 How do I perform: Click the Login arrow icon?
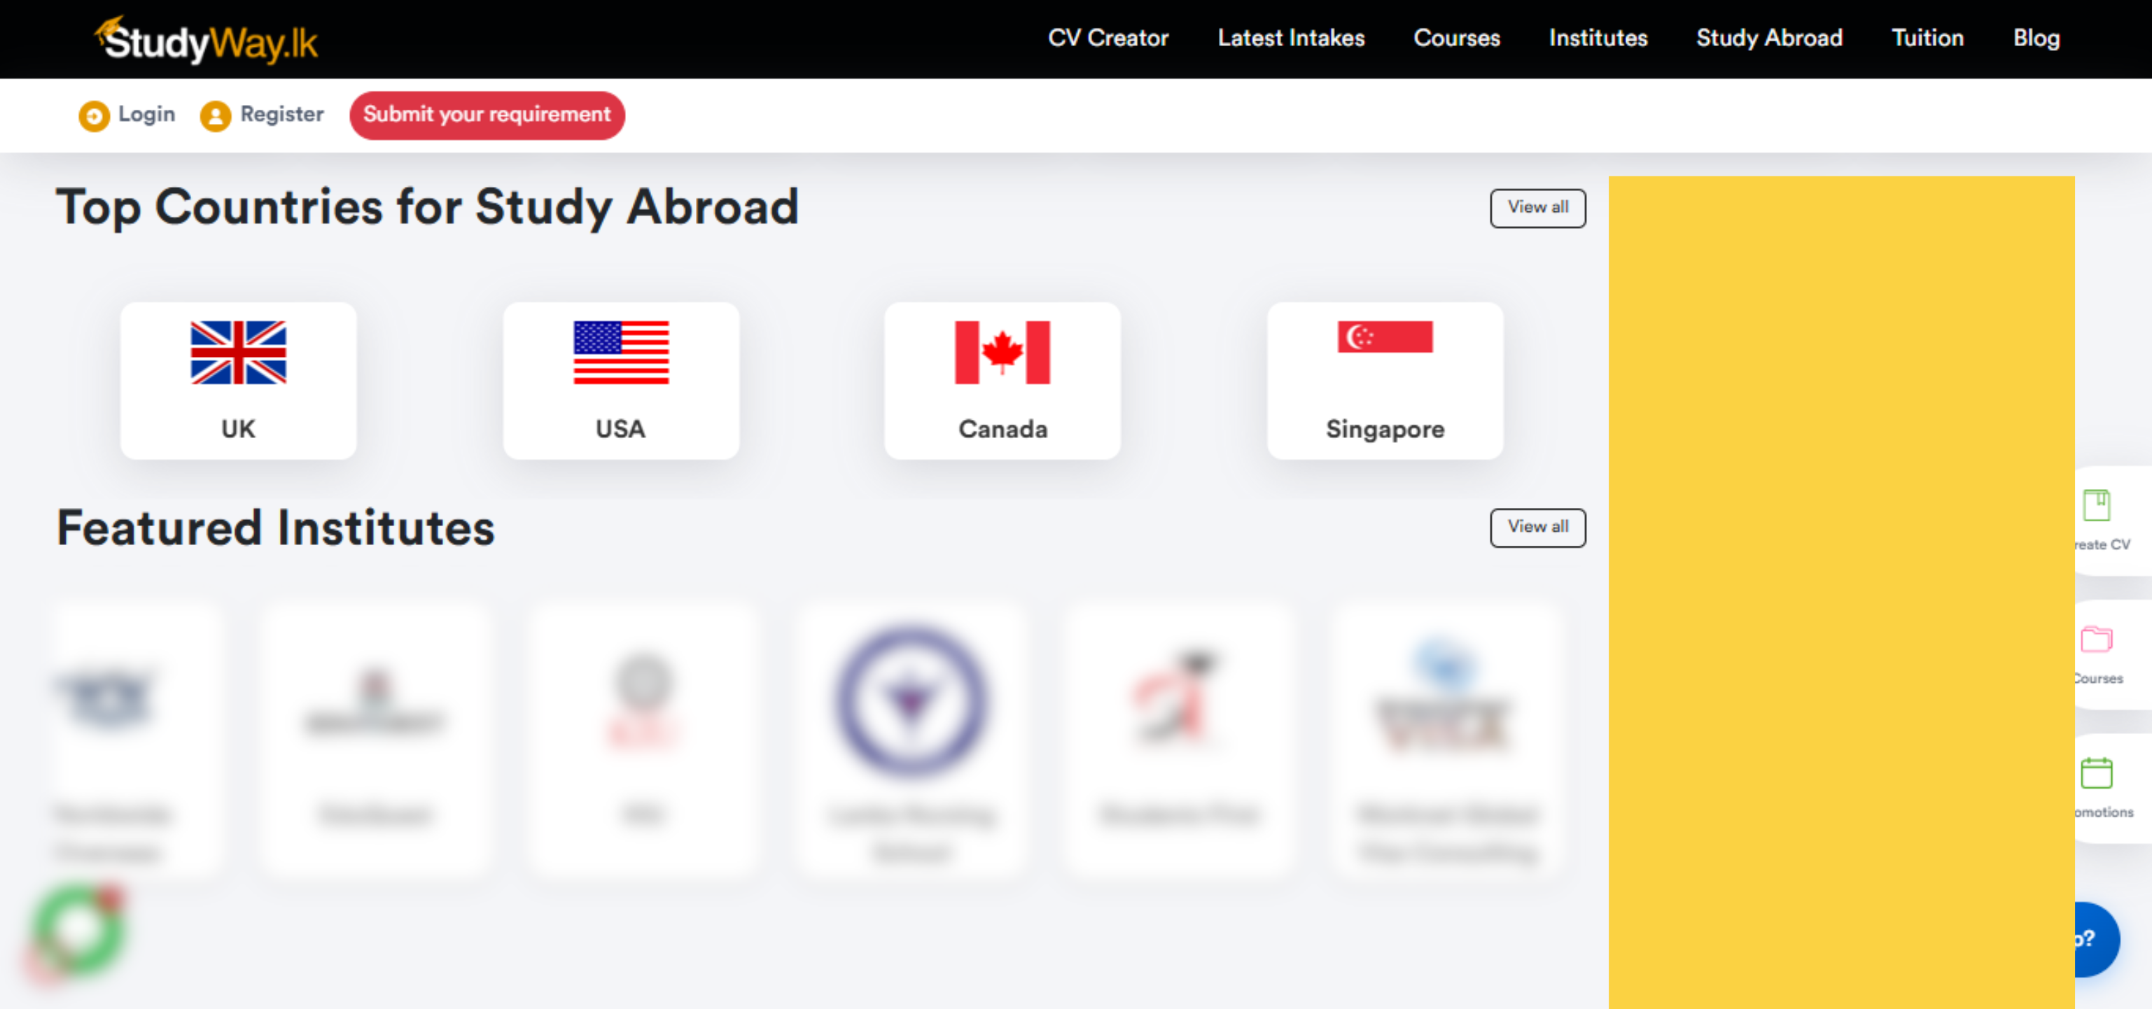coord(94,115)
